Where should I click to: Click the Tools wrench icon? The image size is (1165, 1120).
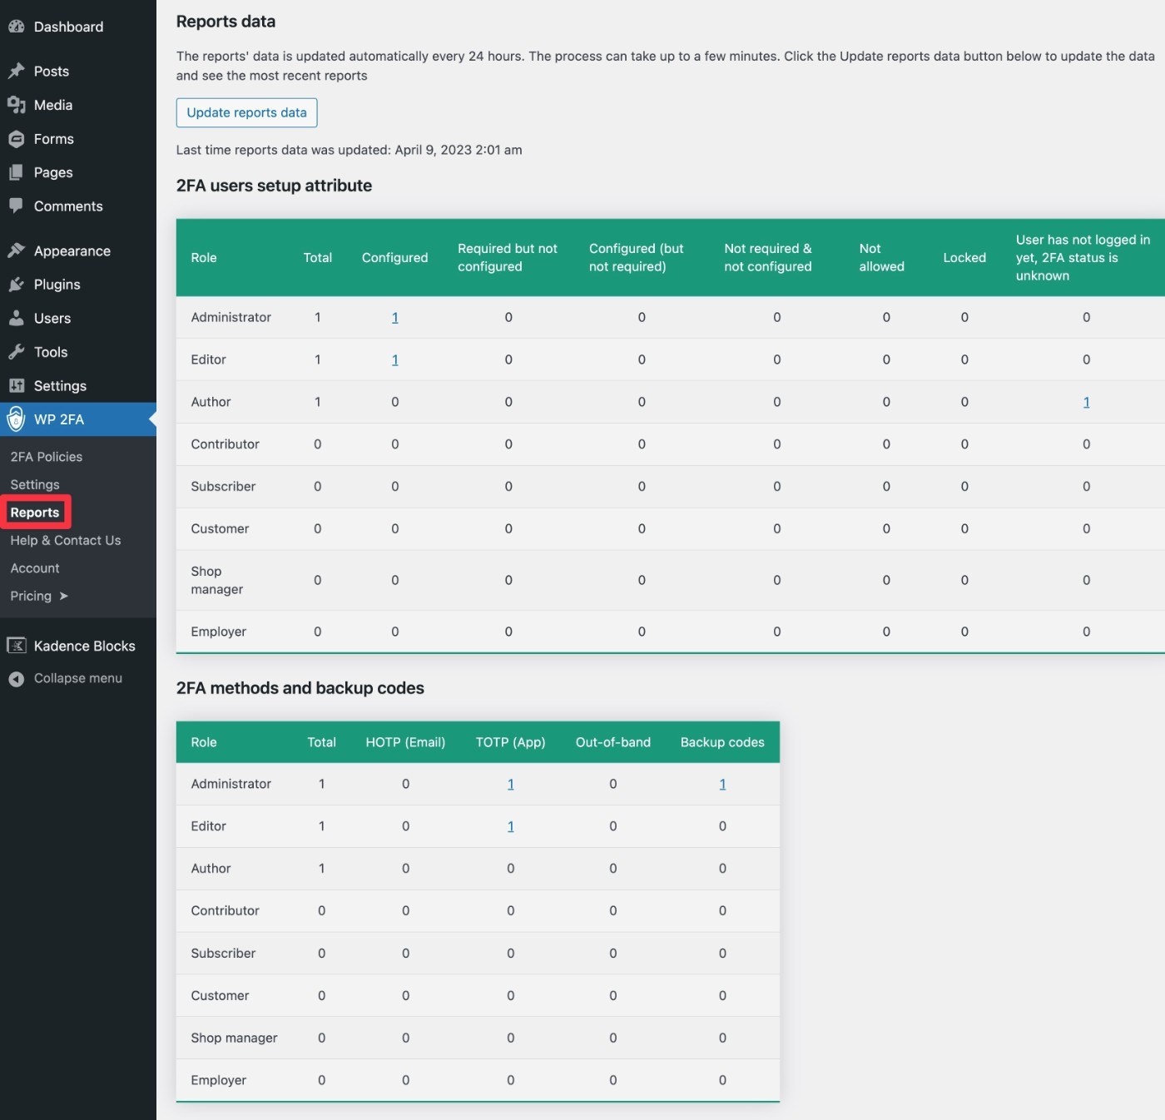(x=16, y=352)
